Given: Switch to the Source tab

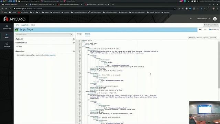Looking at the screenshot, I should tap(87, 34).
